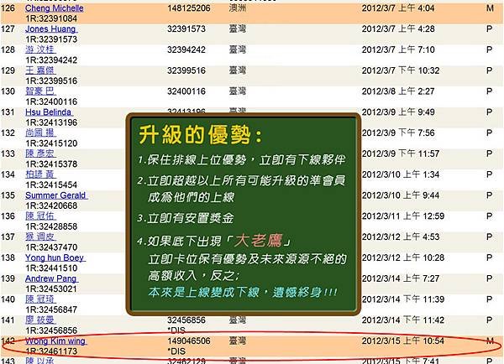The width and height of the screenshot is (504, 364).
Task: Open the name link in row 136
Action: click(x=40, y=216)
